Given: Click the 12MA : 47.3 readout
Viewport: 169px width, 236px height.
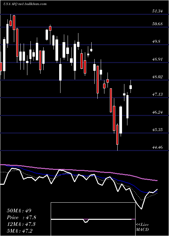Looking at the screenshot, I should click(x=21, y=224).
